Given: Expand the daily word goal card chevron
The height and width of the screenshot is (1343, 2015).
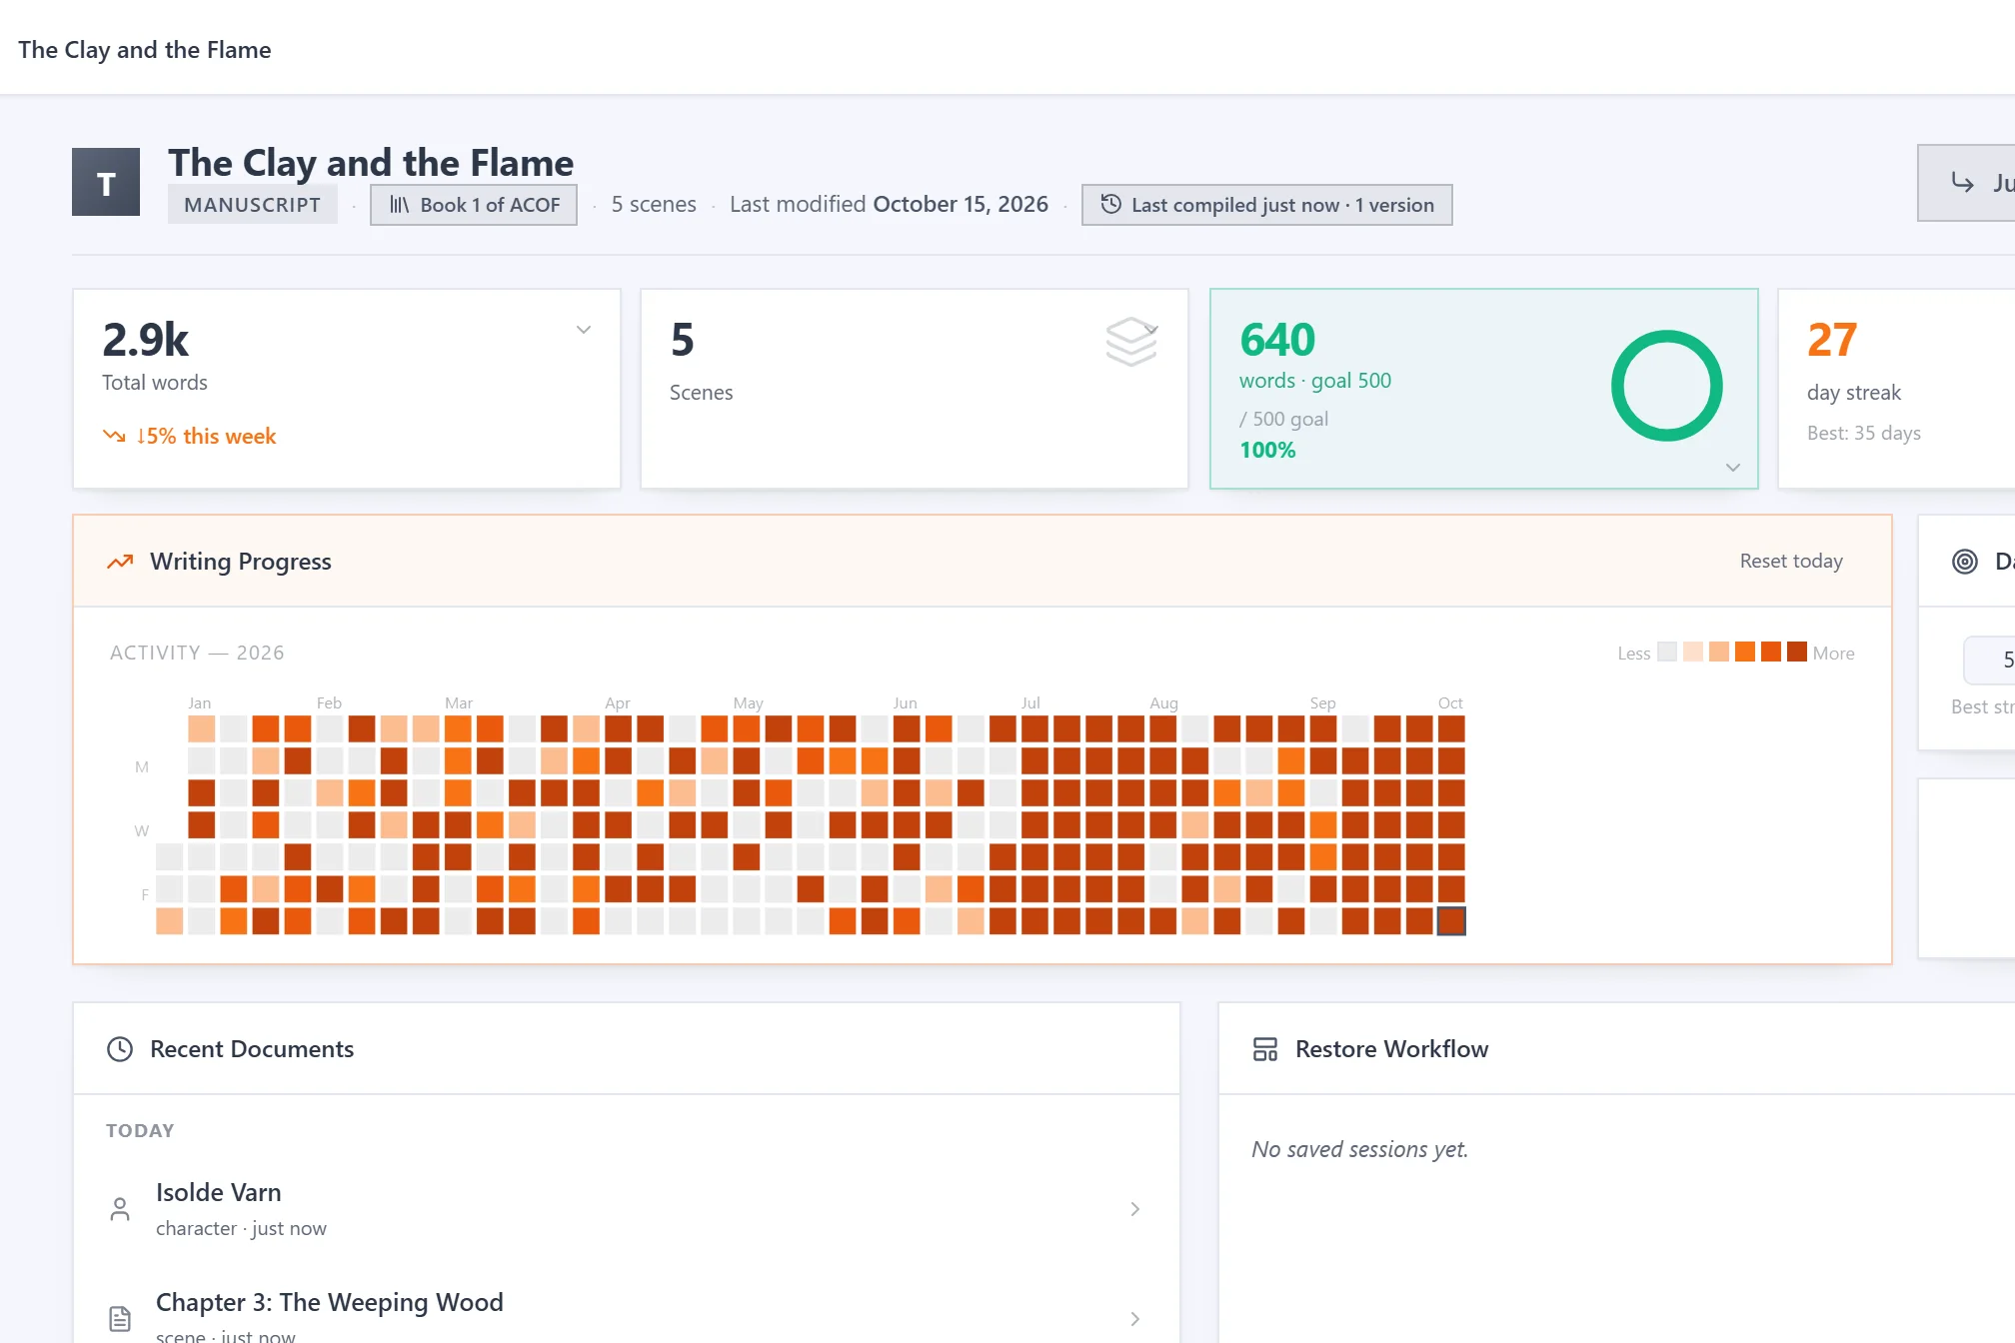Looking at the screenshot, I should (x=1733, y=468).
